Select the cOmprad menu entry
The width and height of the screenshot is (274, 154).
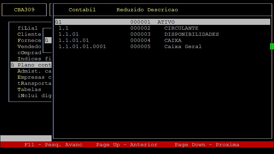(x=29, y=52)
